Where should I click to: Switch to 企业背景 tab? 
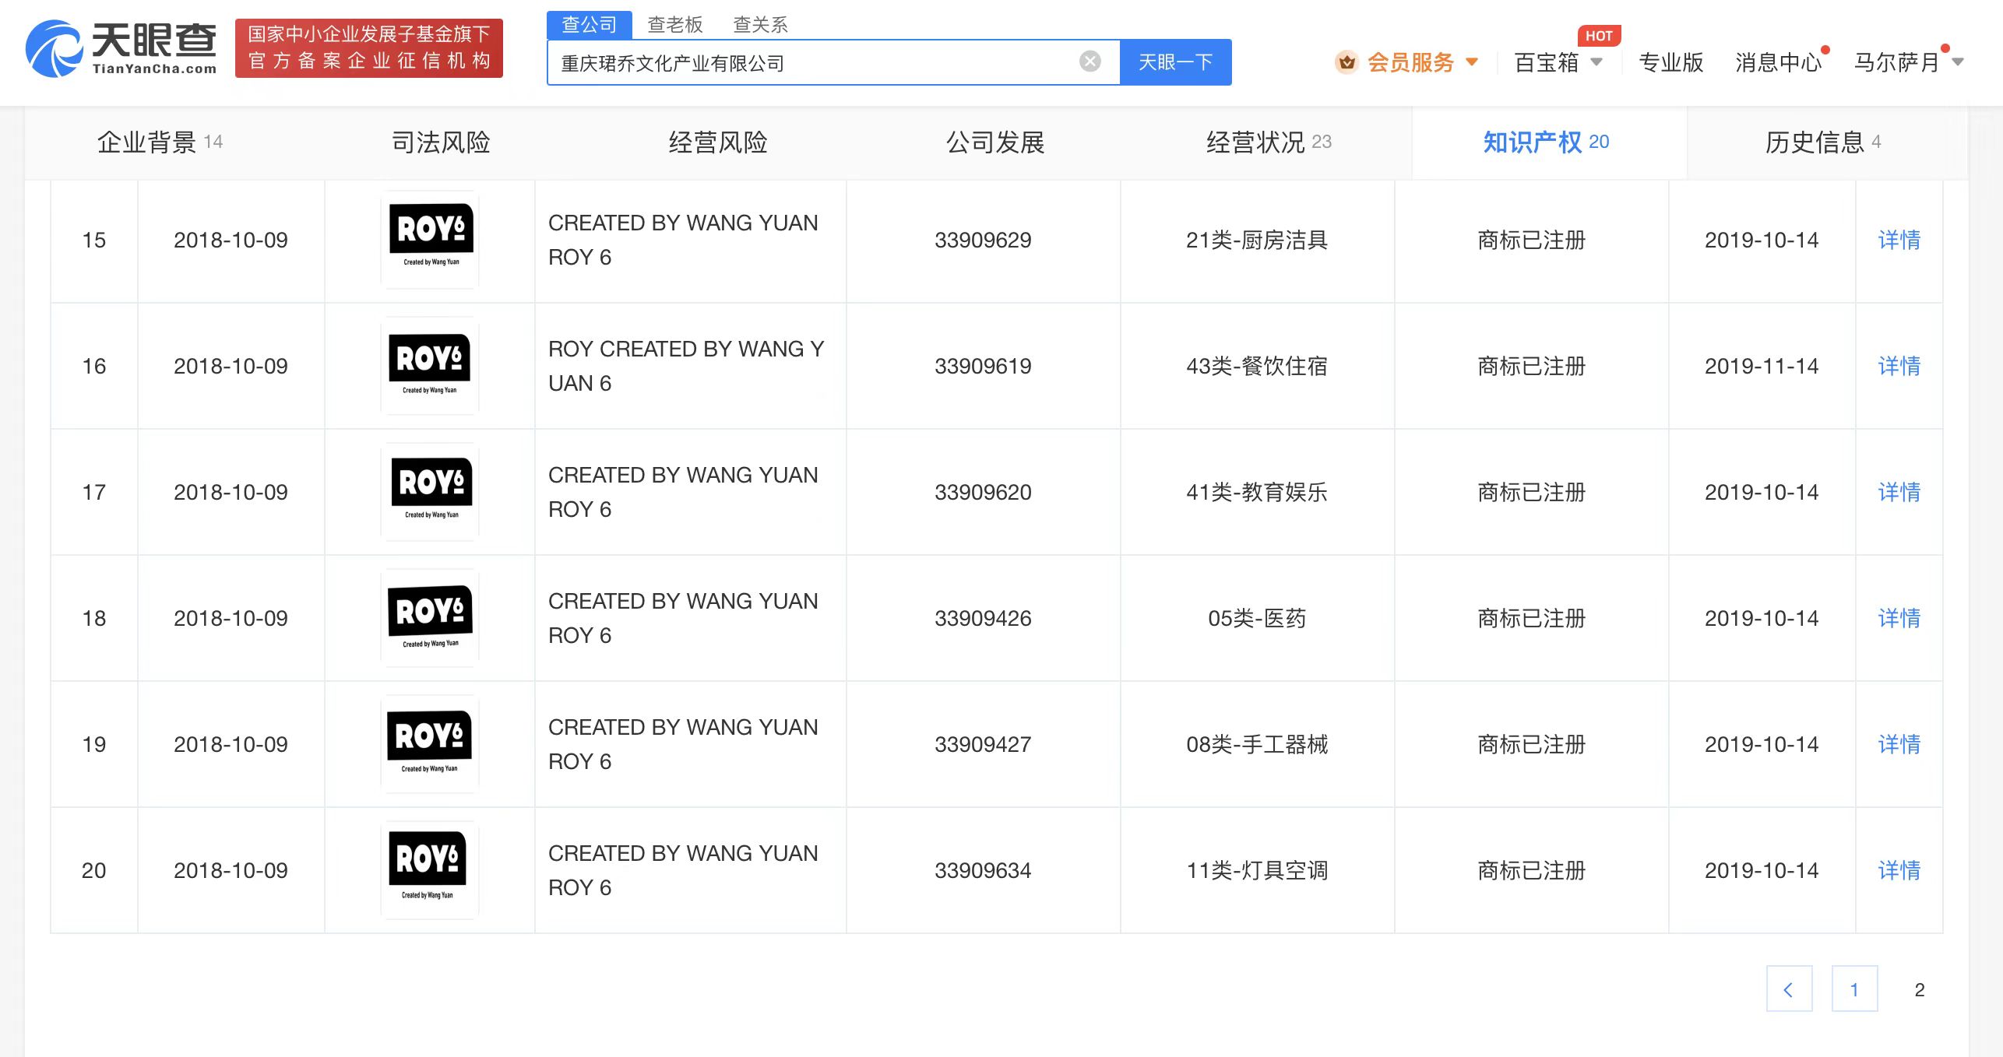coord(160,142)
